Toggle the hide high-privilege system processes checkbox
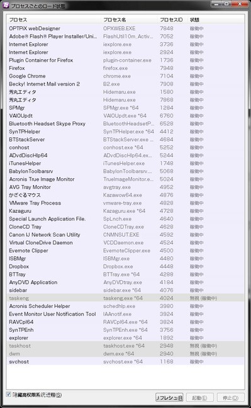Viewport: 251px width, 408px height. click(x=9, y=394)
